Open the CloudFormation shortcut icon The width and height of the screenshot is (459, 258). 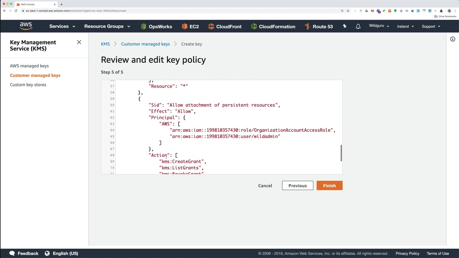pyautogui.click(x=254, y=27)
